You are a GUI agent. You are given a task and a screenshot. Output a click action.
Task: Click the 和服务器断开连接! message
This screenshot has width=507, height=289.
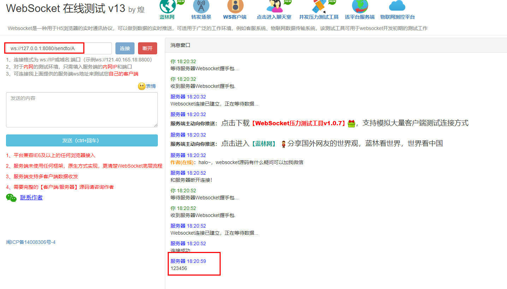tap(191, 180)
